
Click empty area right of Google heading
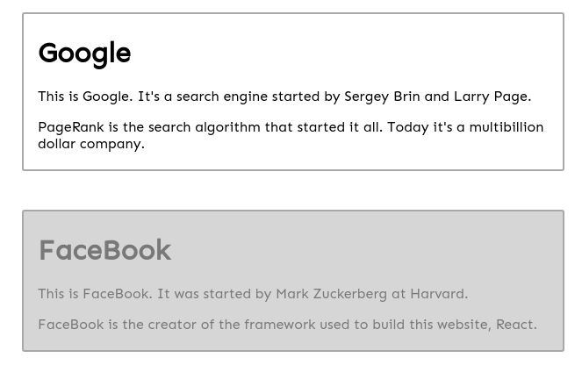(x=345, y=54)
